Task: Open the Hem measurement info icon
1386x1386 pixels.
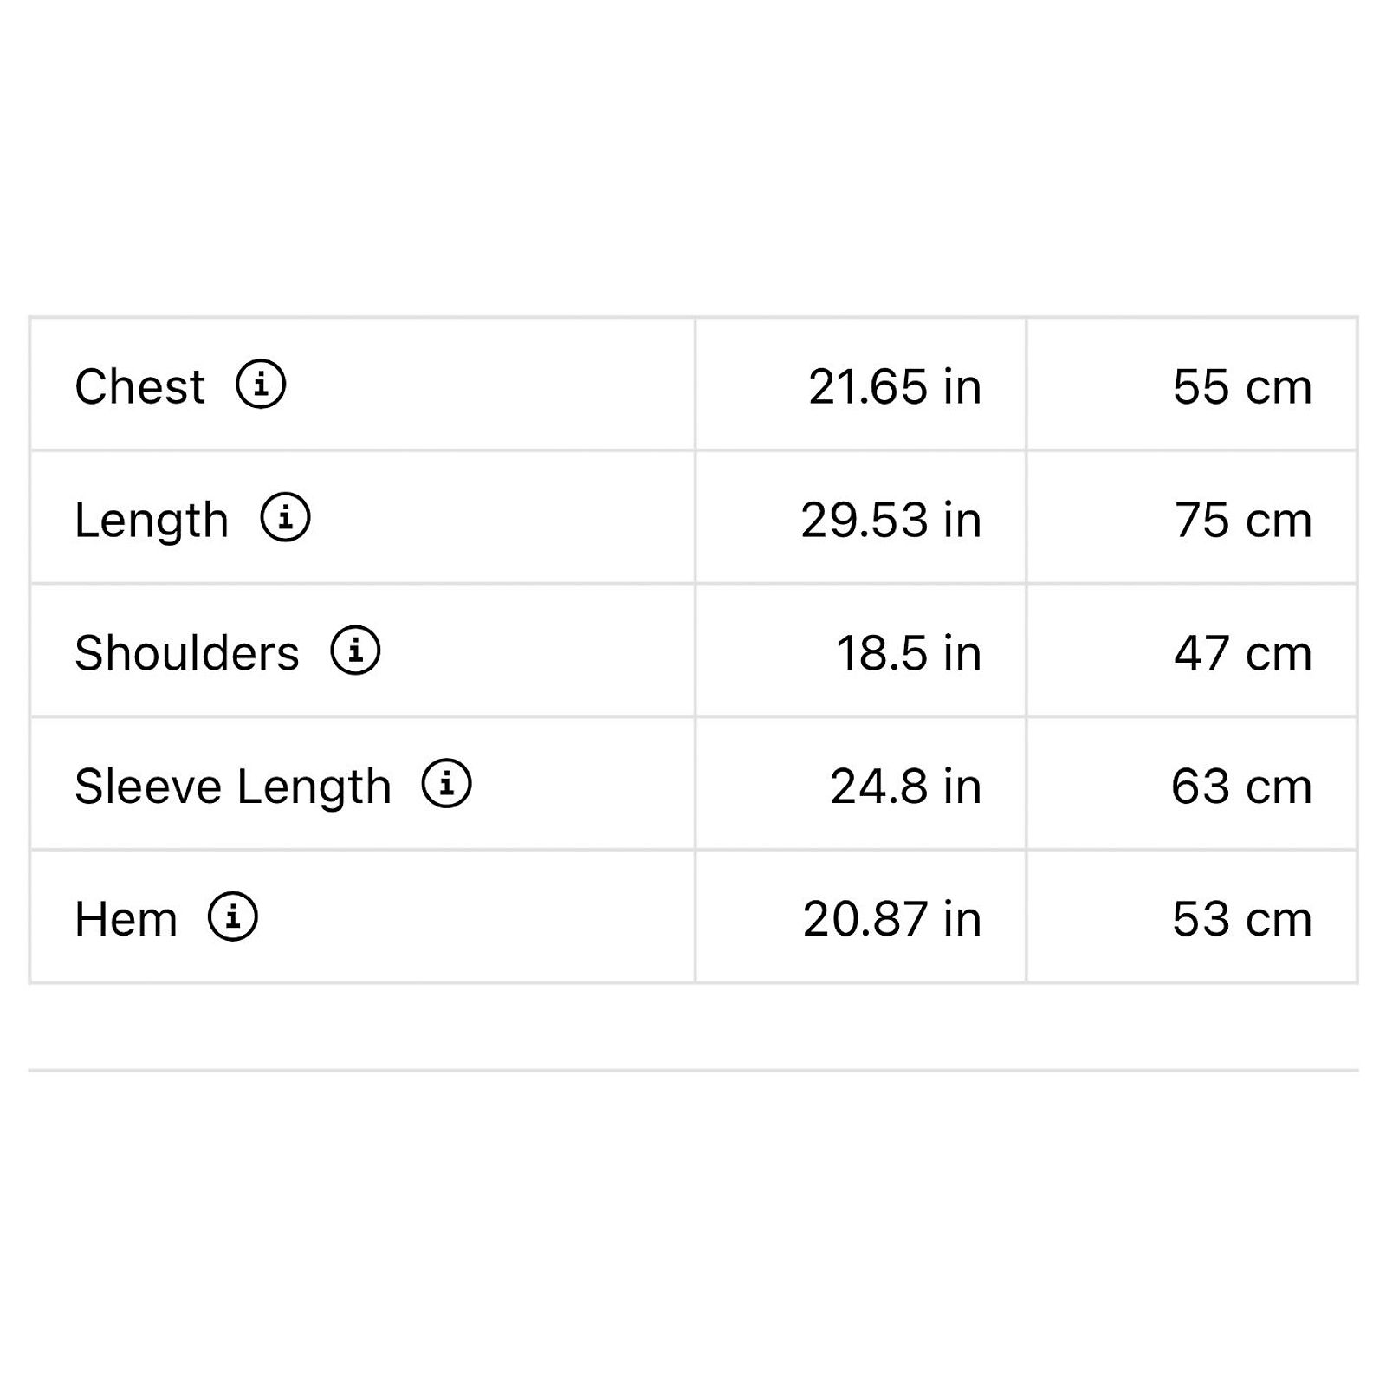Action: point(232,916)
